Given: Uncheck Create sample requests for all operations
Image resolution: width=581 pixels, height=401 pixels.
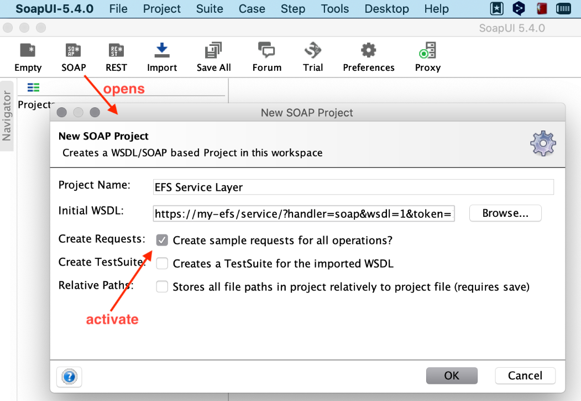Looking at the screenshot, I should (x=162, y=240).
